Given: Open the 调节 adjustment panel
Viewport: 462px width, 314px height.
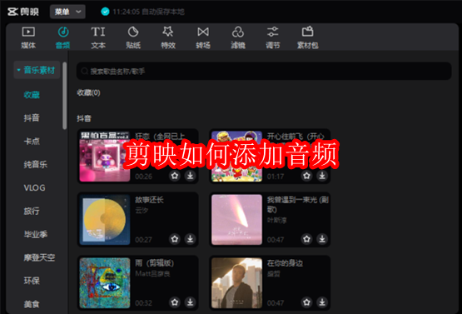Looking at the screenshot, I should coord(272,32).
